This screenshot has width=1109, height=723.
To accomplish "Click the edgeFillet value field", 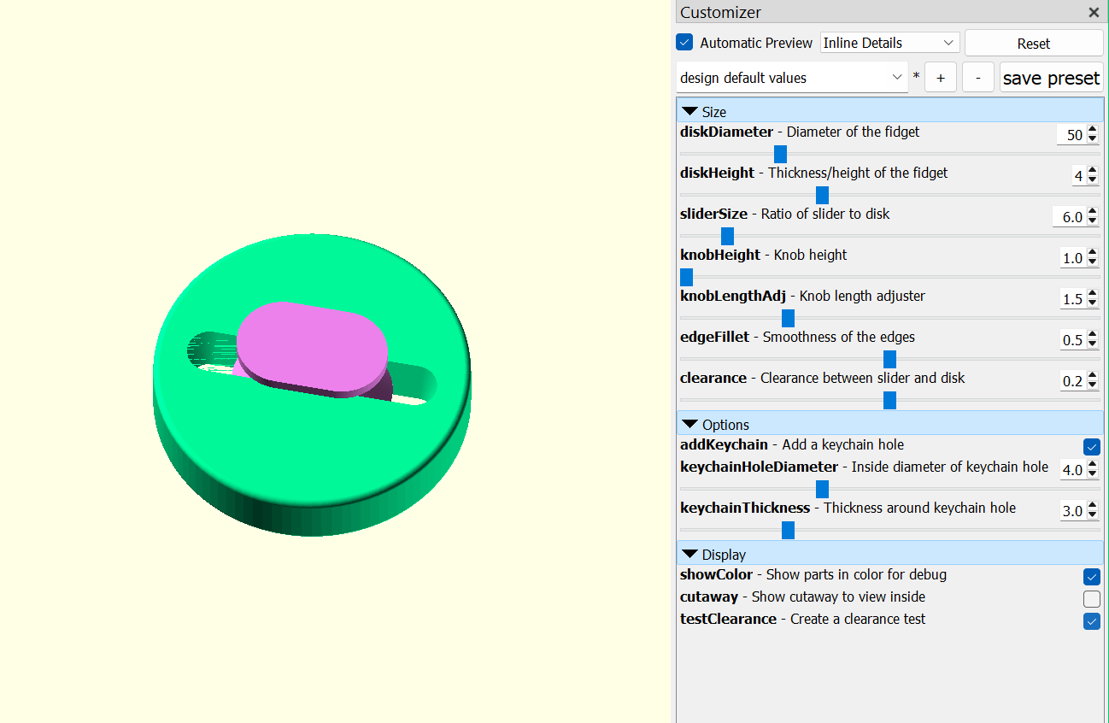I will [x=1071, y=340].
